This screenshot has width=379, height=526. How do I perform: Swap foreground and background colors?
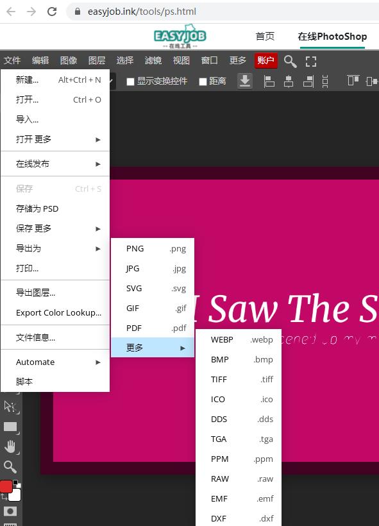pyautogui.click(x=4, y=497)
